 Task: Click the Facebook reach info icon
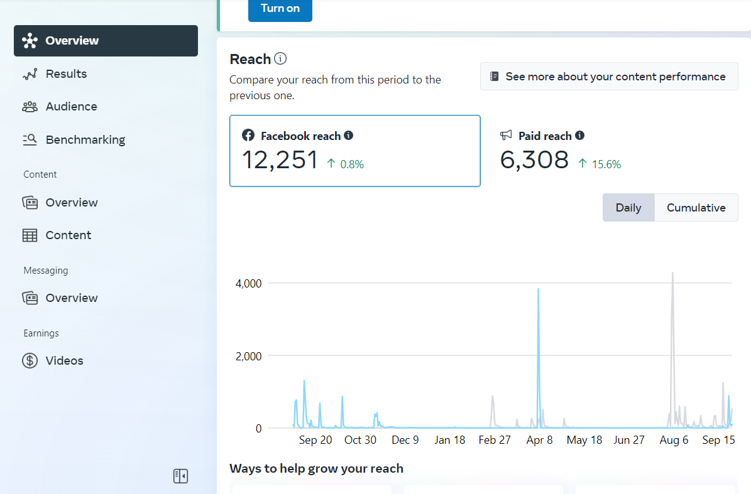[349, 136]
